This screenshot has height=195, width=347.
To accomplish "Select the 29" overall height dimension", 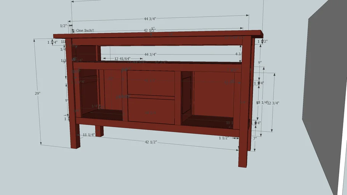I will point(37,93).
